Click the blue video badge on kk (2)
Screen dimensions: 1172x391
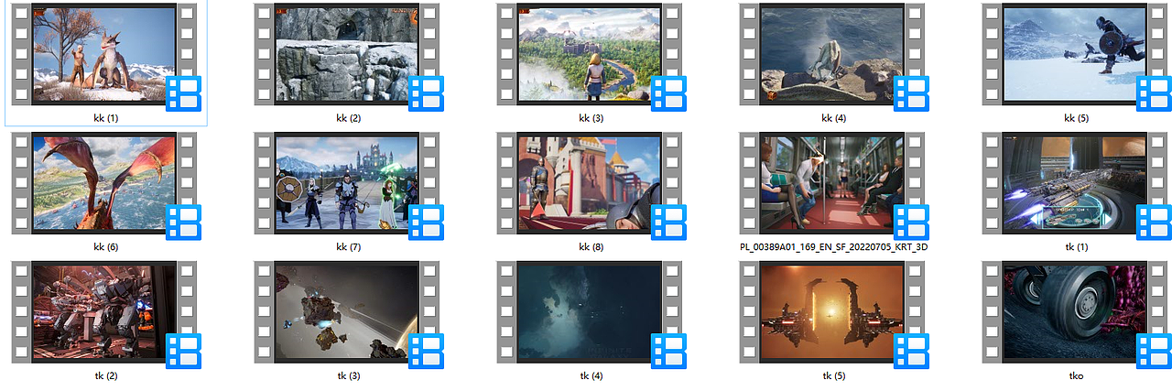click(x=426, y=93)
